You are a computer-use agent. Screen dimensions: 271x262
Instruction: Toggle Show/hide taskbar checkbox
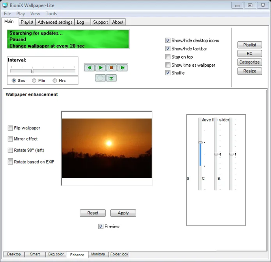pyautogui.click(x=168, y=48)
